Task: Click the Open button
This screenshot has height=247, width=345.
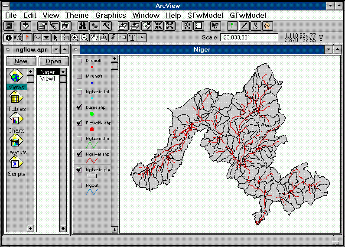Action: pos(53,61)
